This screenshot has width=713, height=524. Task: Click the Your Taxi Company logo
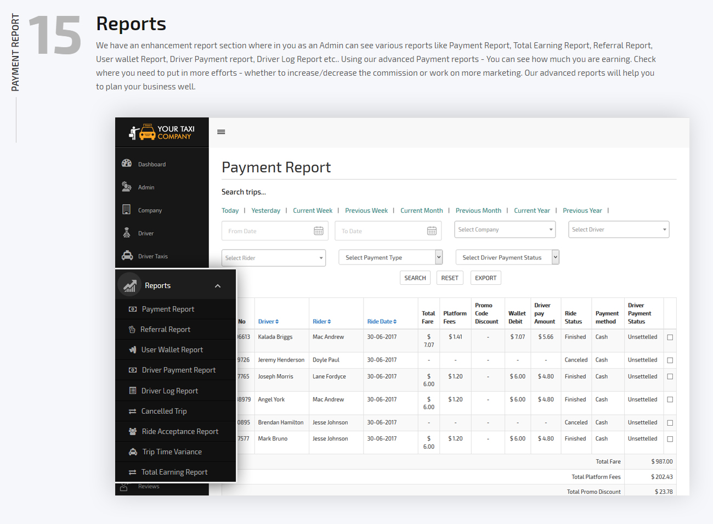(161, 132)
